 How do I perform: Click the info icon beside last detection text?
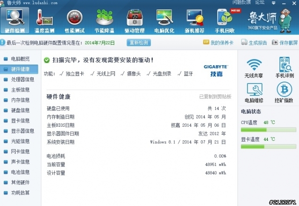(x=2, y=42)
